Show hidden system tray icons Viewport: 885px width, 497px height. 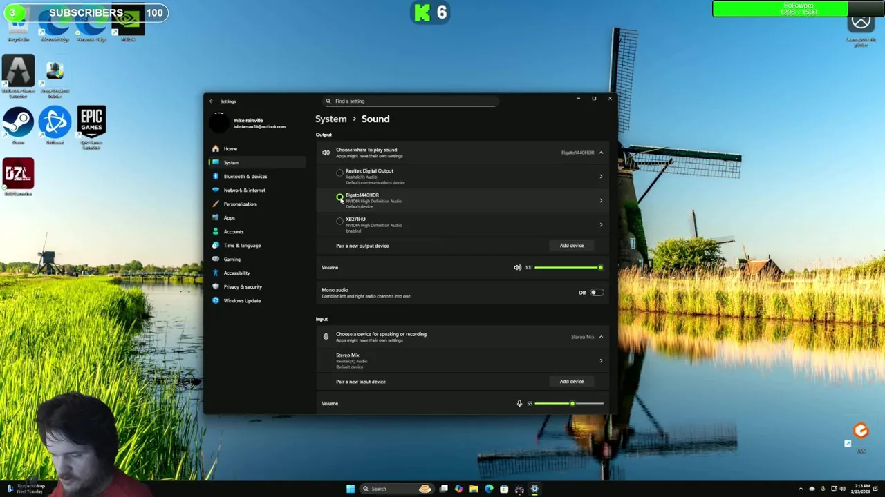801,489
